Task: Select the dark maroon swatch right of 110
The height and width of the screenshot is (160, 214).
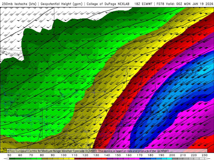Action: 77,159
